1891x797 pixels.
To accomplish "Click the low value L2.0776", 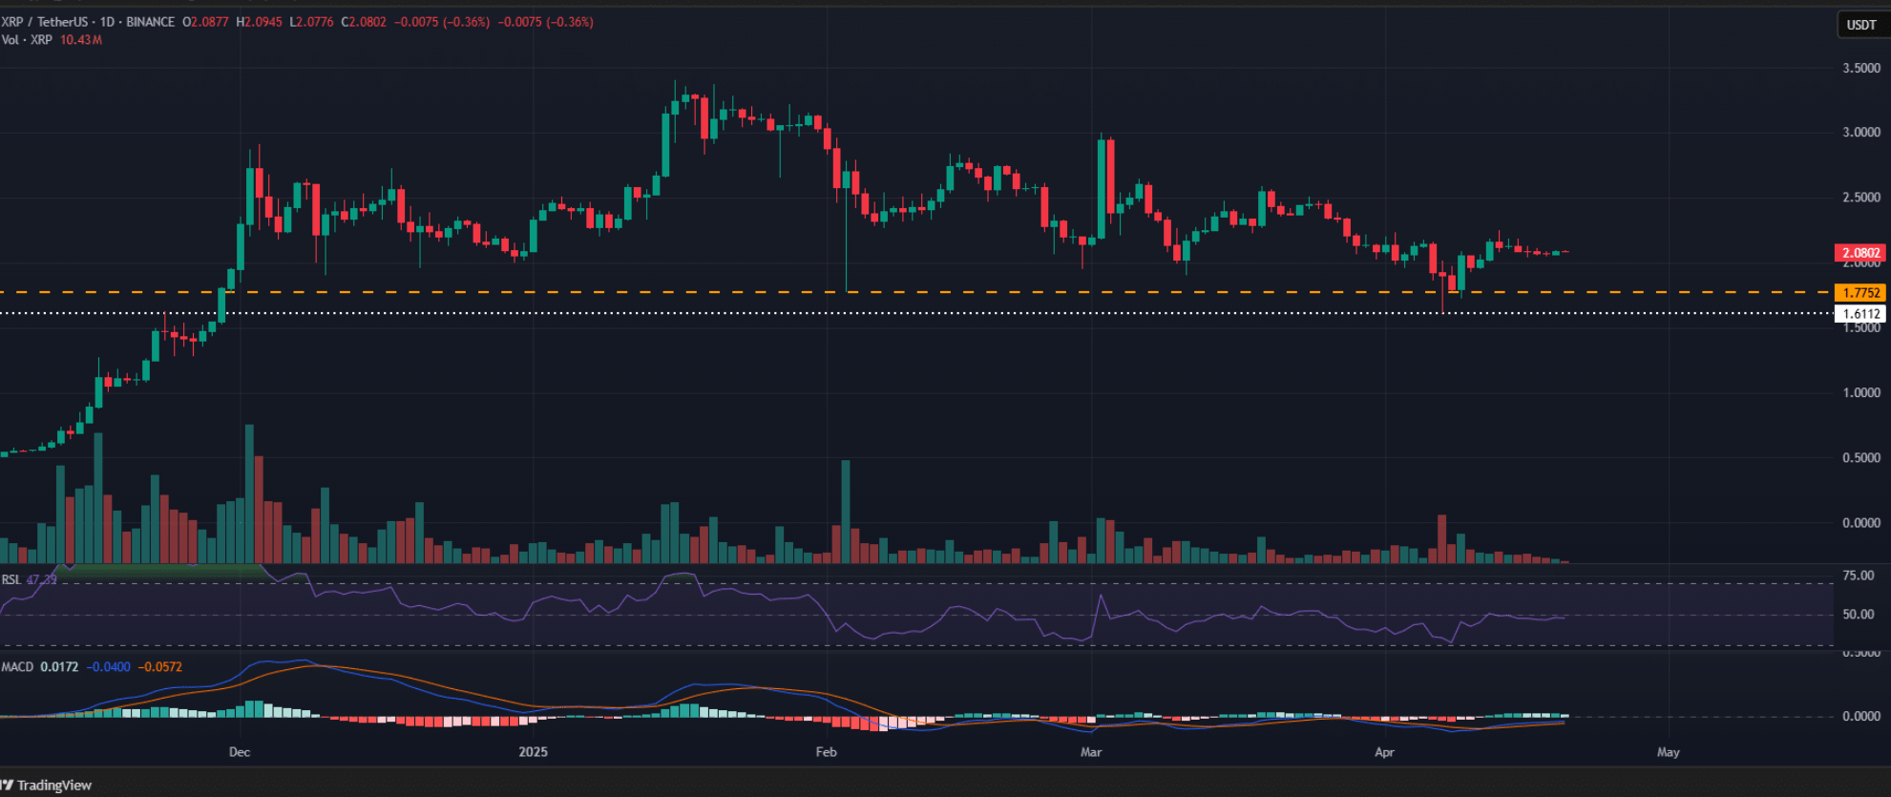I will [x=311, y=22].
